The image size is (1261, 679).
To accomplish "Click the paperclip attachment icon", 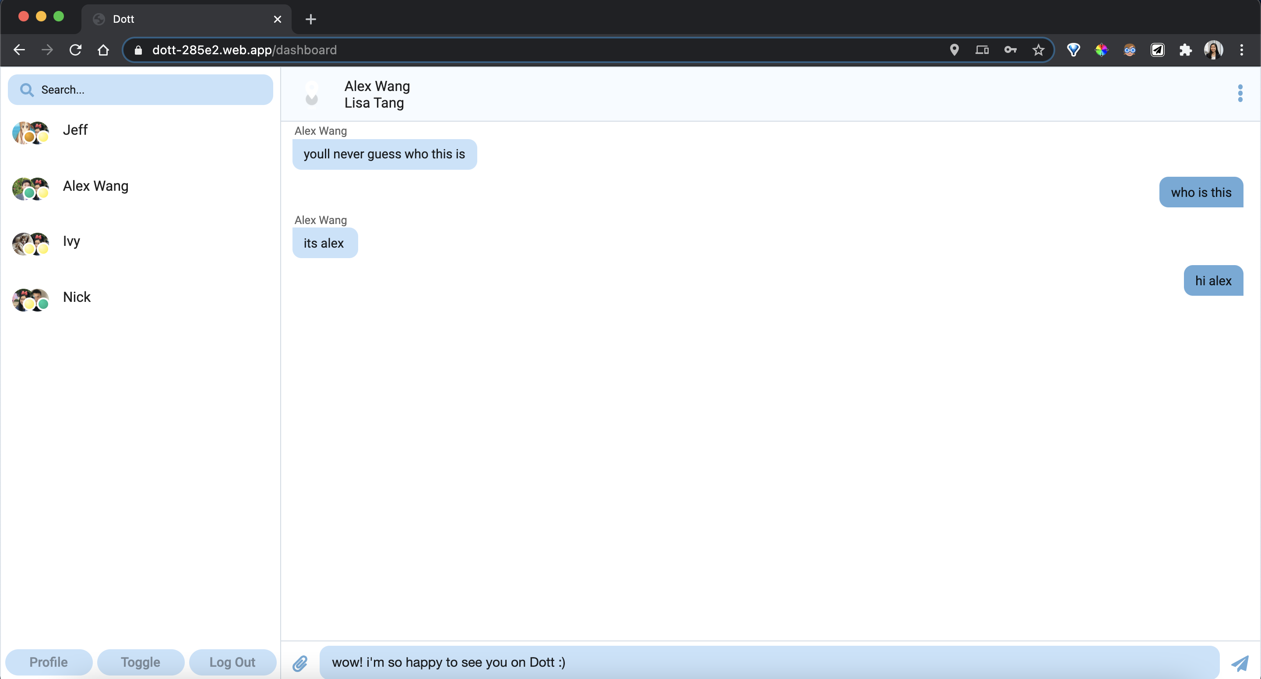I will tap(300, 663).
